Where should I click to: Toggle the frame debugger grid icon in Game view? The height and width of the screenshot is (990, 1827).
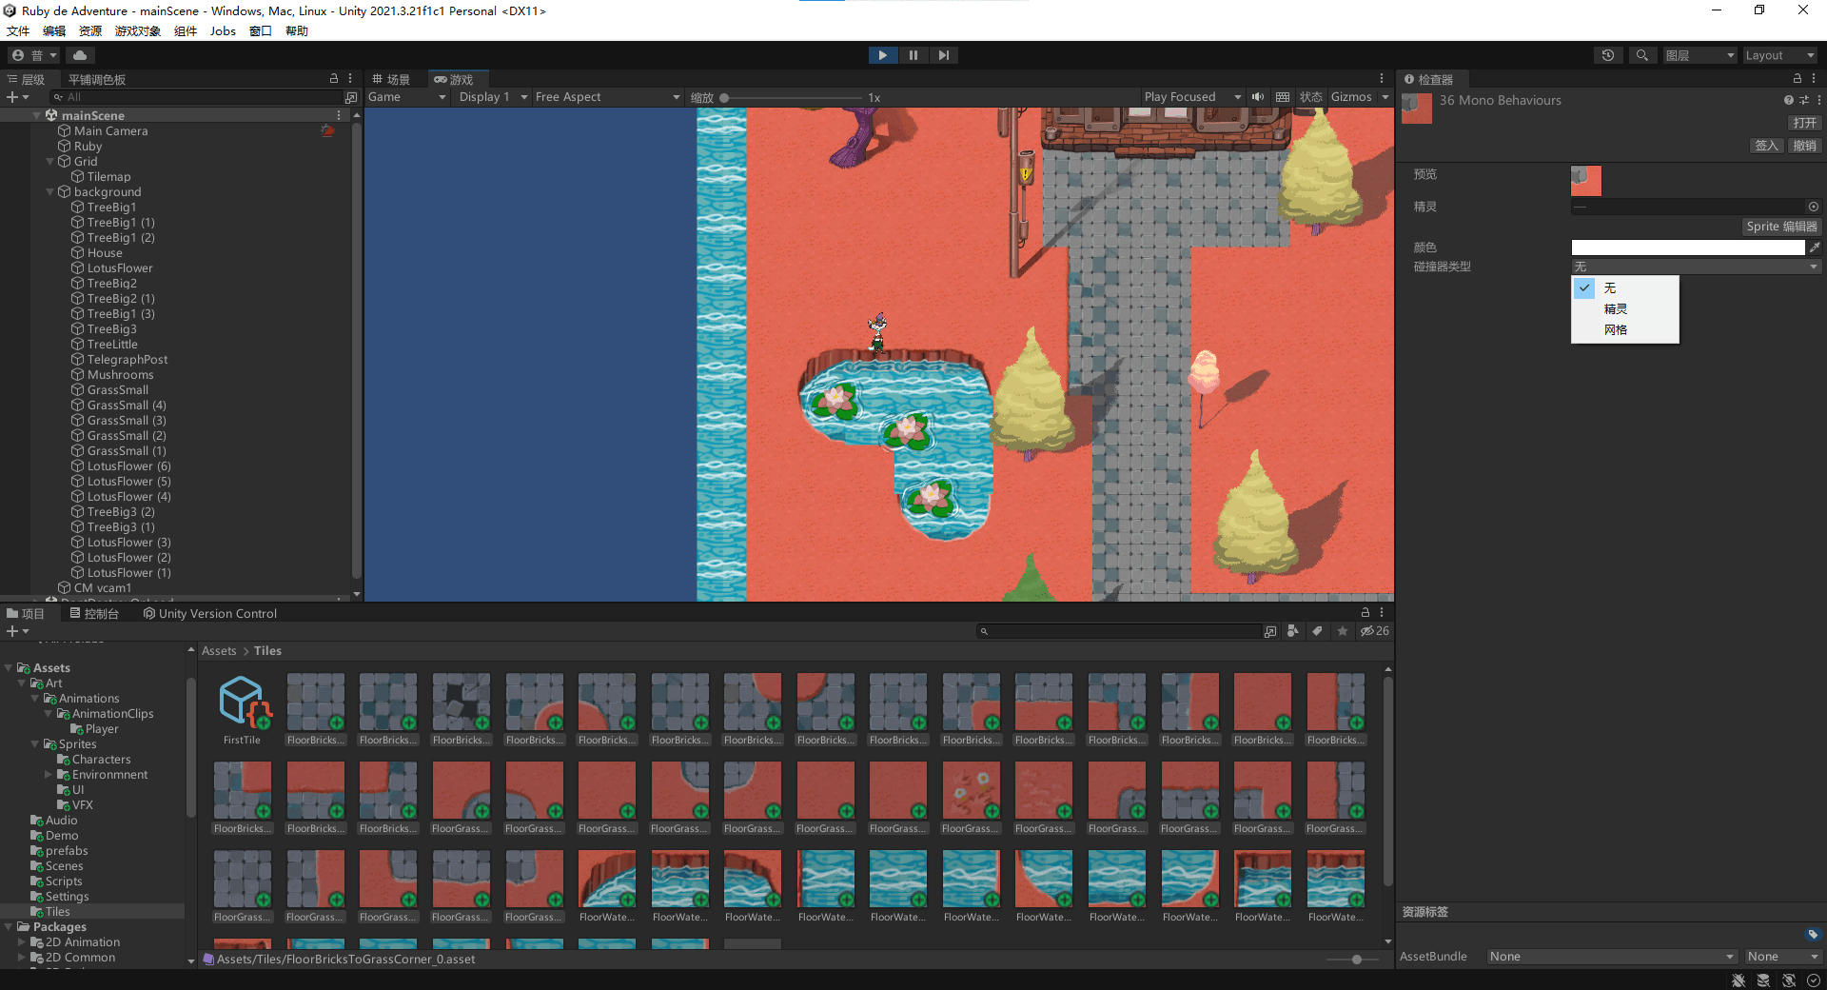(1283, 97)
